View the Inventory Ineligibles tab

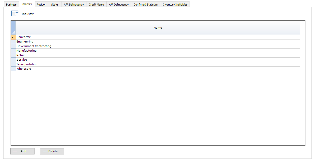[175, 4]
